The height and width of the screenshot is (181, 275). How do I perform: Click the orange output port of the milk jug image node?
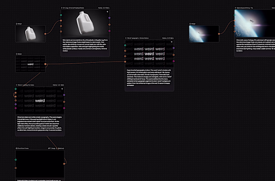45,34
